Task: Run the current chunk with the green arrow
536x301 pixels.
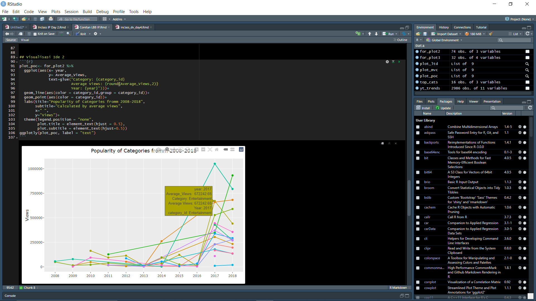Action: 399,62
